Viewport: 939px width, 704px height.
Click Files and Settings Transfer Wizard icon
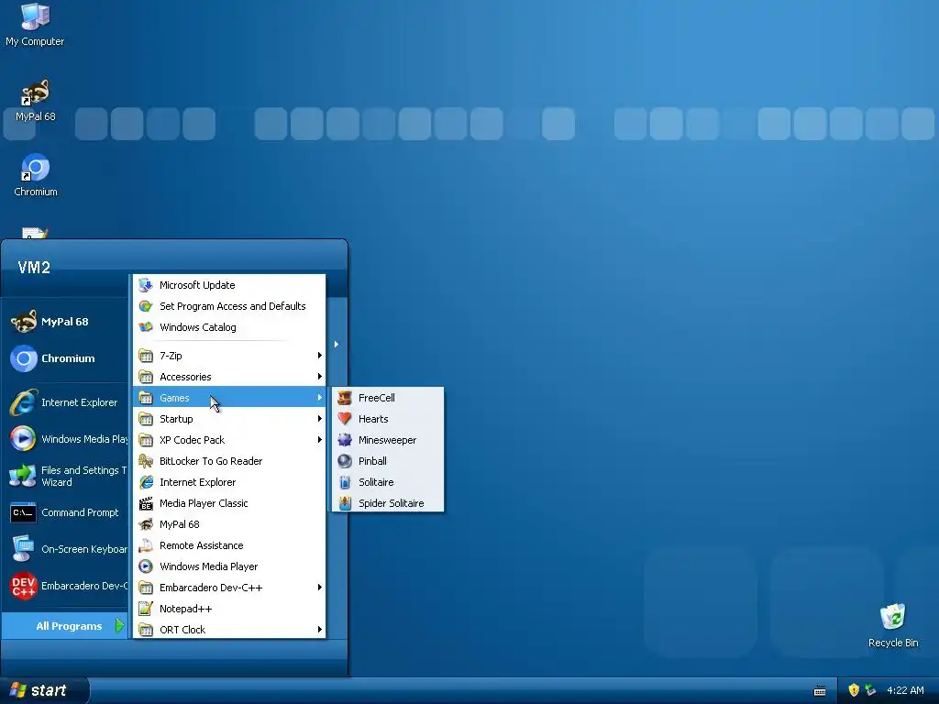[24, 476]
